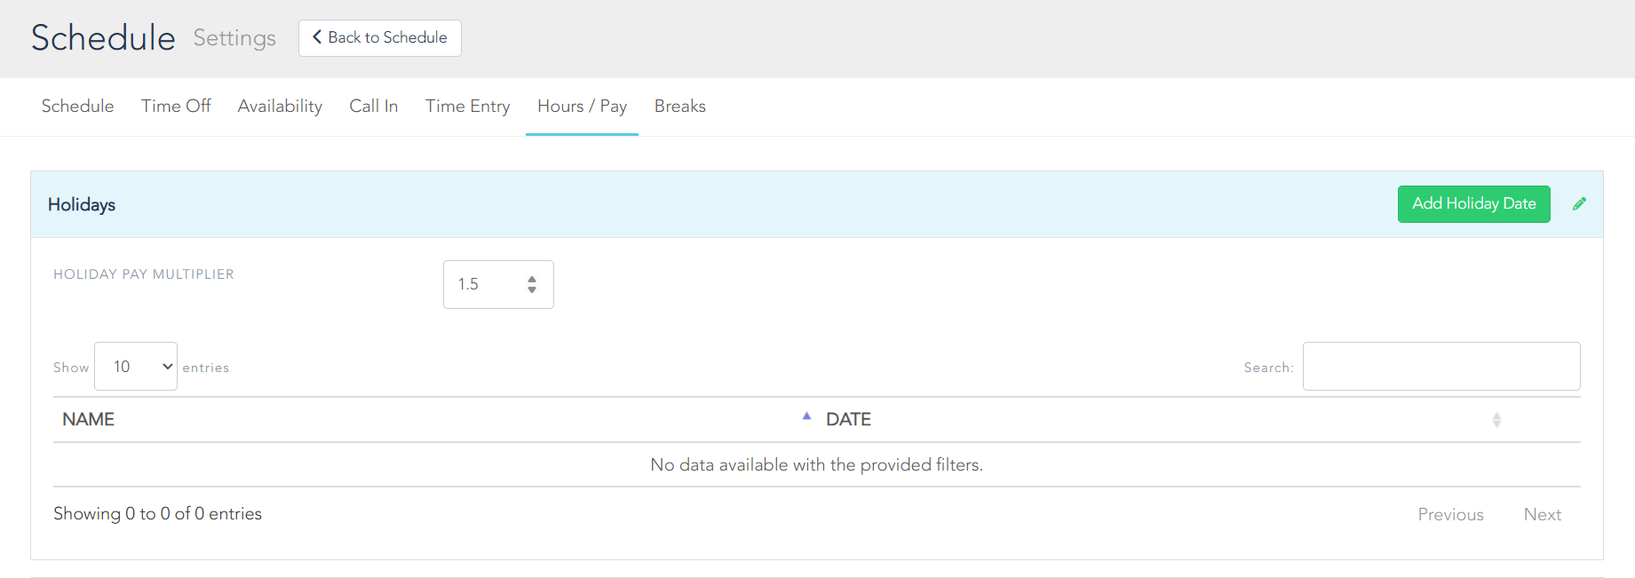Open the Show entries dropdown

136,367
